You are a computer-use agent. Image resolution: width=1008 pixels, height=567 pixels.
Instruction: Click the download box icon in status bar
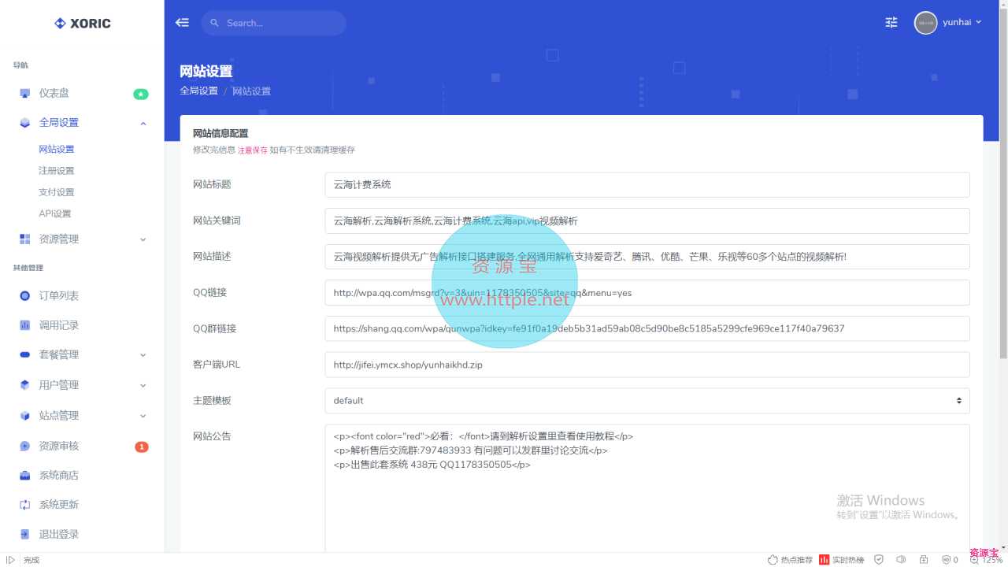pos(923,560)
